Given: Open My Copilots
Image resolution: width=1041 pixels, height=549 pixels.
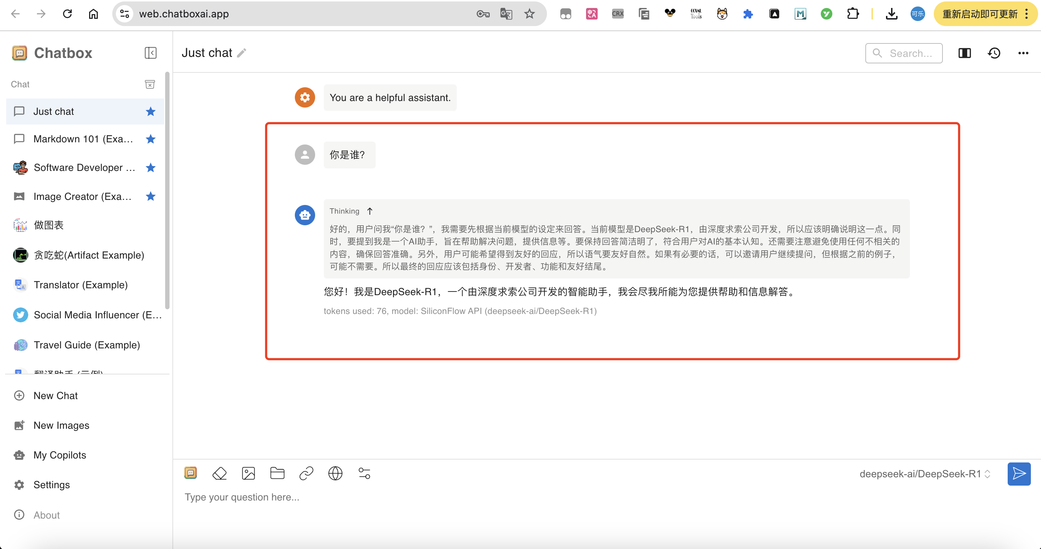Looking at the screenshot, I should 87,455.
